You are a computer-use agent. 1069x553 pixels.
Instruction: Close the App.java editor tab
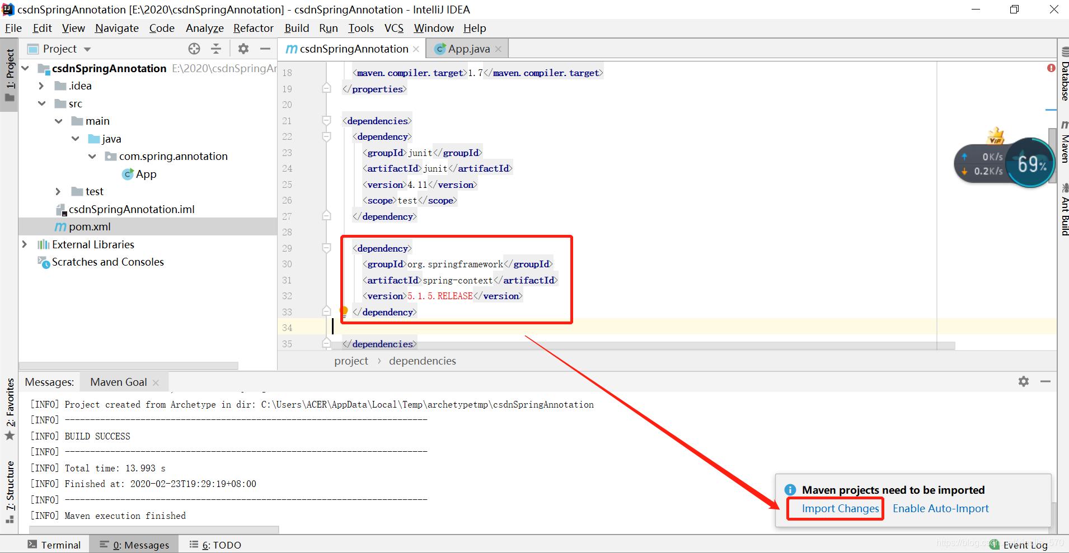(498, 49)
